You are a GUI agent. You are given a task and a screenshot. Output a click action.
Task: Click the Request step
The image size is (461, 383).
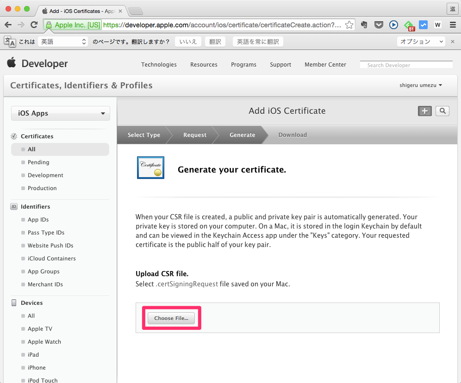pos(195,135)
